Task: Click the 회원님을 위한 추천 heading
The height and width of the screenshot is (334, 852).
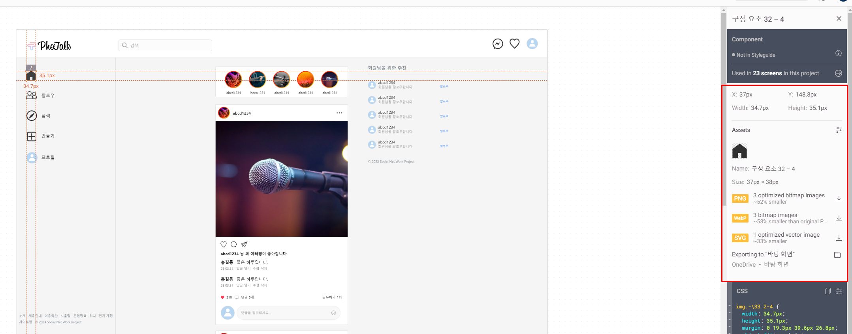Action: point(387,68)
